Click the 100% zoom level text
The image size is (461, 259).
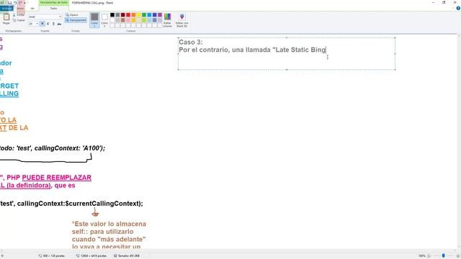[x=422, y=256]
